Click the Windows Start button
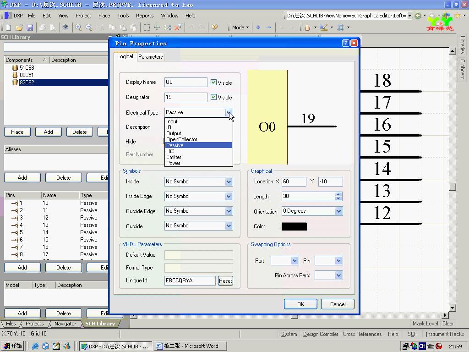Image resolution: width=469 pixels, height=352 pixels. click(x=12, y=346)
